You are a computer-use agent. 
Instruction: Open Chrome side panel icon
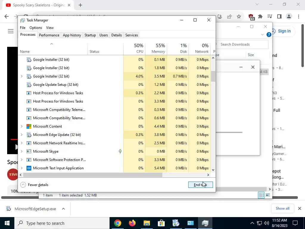279,17
